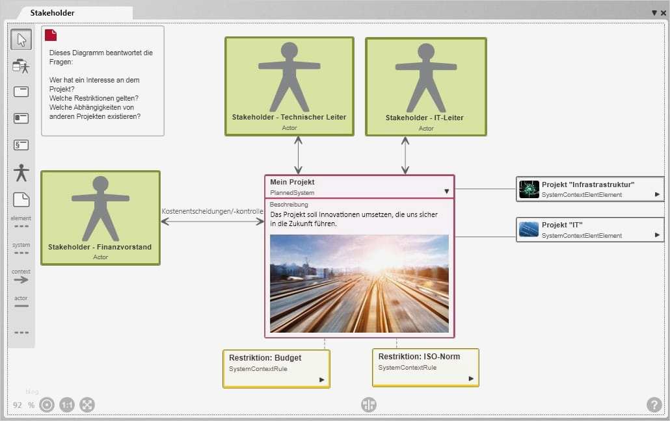This screenshot has width=670, height=421.
Task: Click the Beschreibung text of Mein Projekt
Action: [x=354, y=219]
